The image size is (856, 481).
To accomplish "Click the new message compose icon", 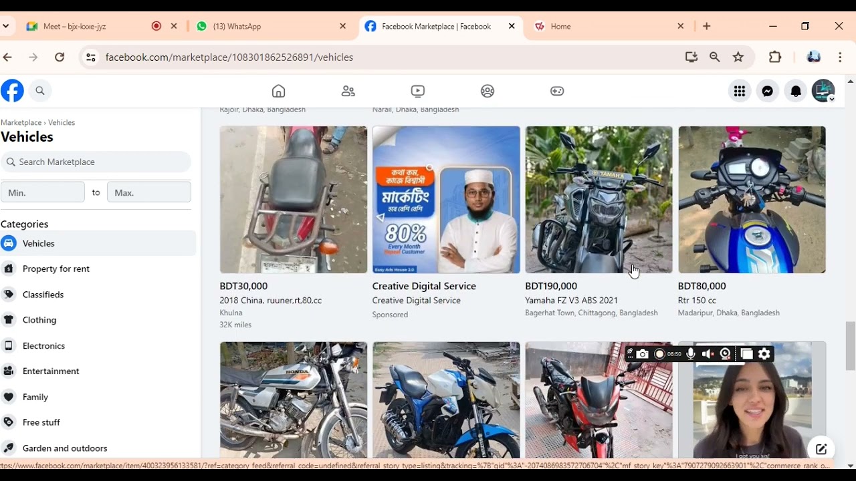I will tap(821, 449).
